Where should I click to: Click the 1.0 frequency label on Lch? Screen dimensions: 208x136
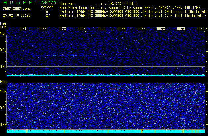[x=3, y=34]
